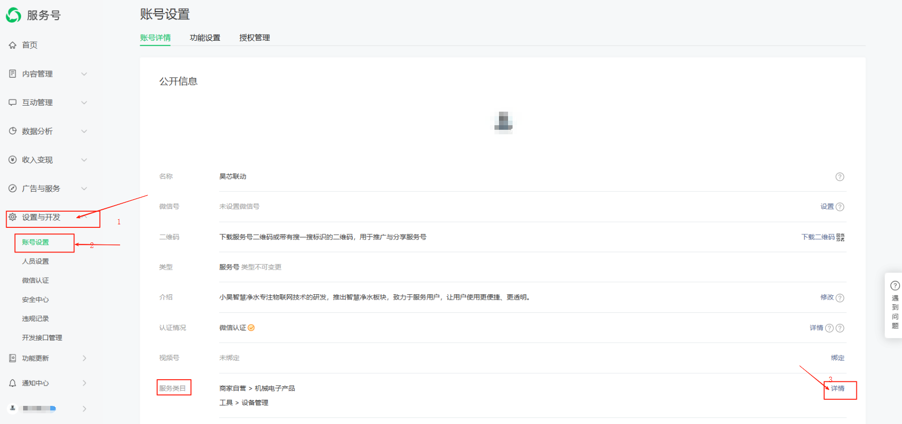Image resolution: width=902 pixels, height=424 pixels.
Task: Click the 遇到问题 question mark icon
Action: point(895,286)
